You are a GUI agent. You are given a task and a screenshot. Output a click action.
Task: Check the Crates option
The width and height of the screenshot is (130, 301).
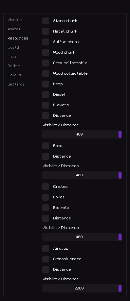tap(46, 187)
